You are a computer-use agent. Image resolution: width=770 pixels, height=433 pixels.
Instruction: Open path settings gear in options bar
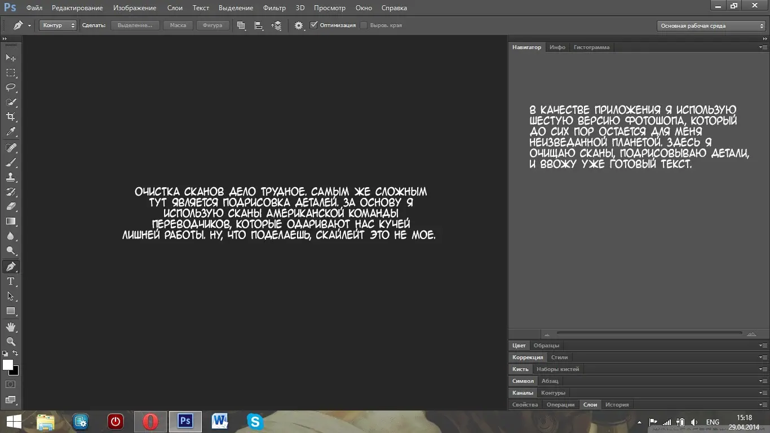coord(299,25)
